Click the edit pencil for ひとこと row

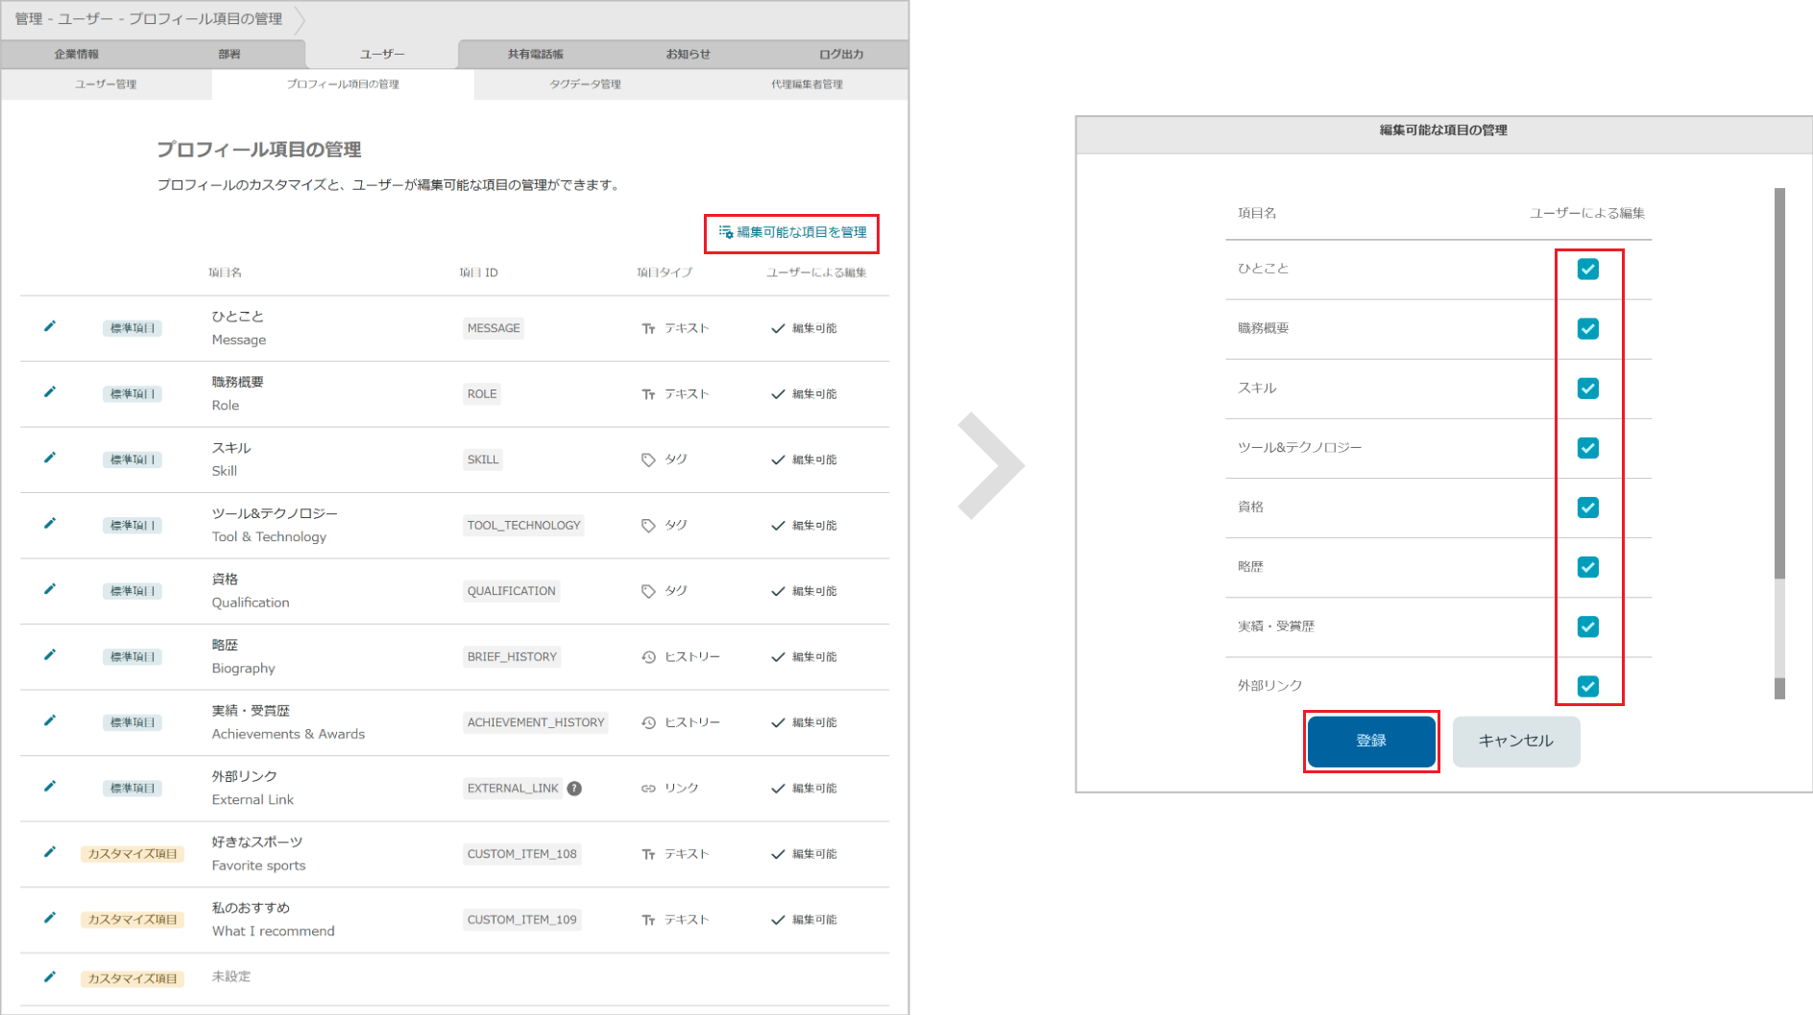pyautogui.click(x=50, y=327)
